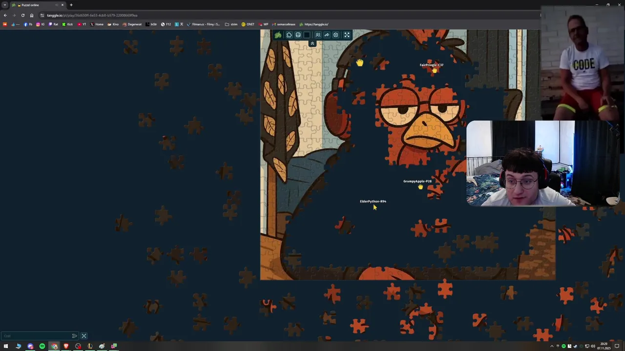This screenshot has height=351, width=625.
Task: Expand the strim bookmarks folder
Action: click(x=231, y=24)
